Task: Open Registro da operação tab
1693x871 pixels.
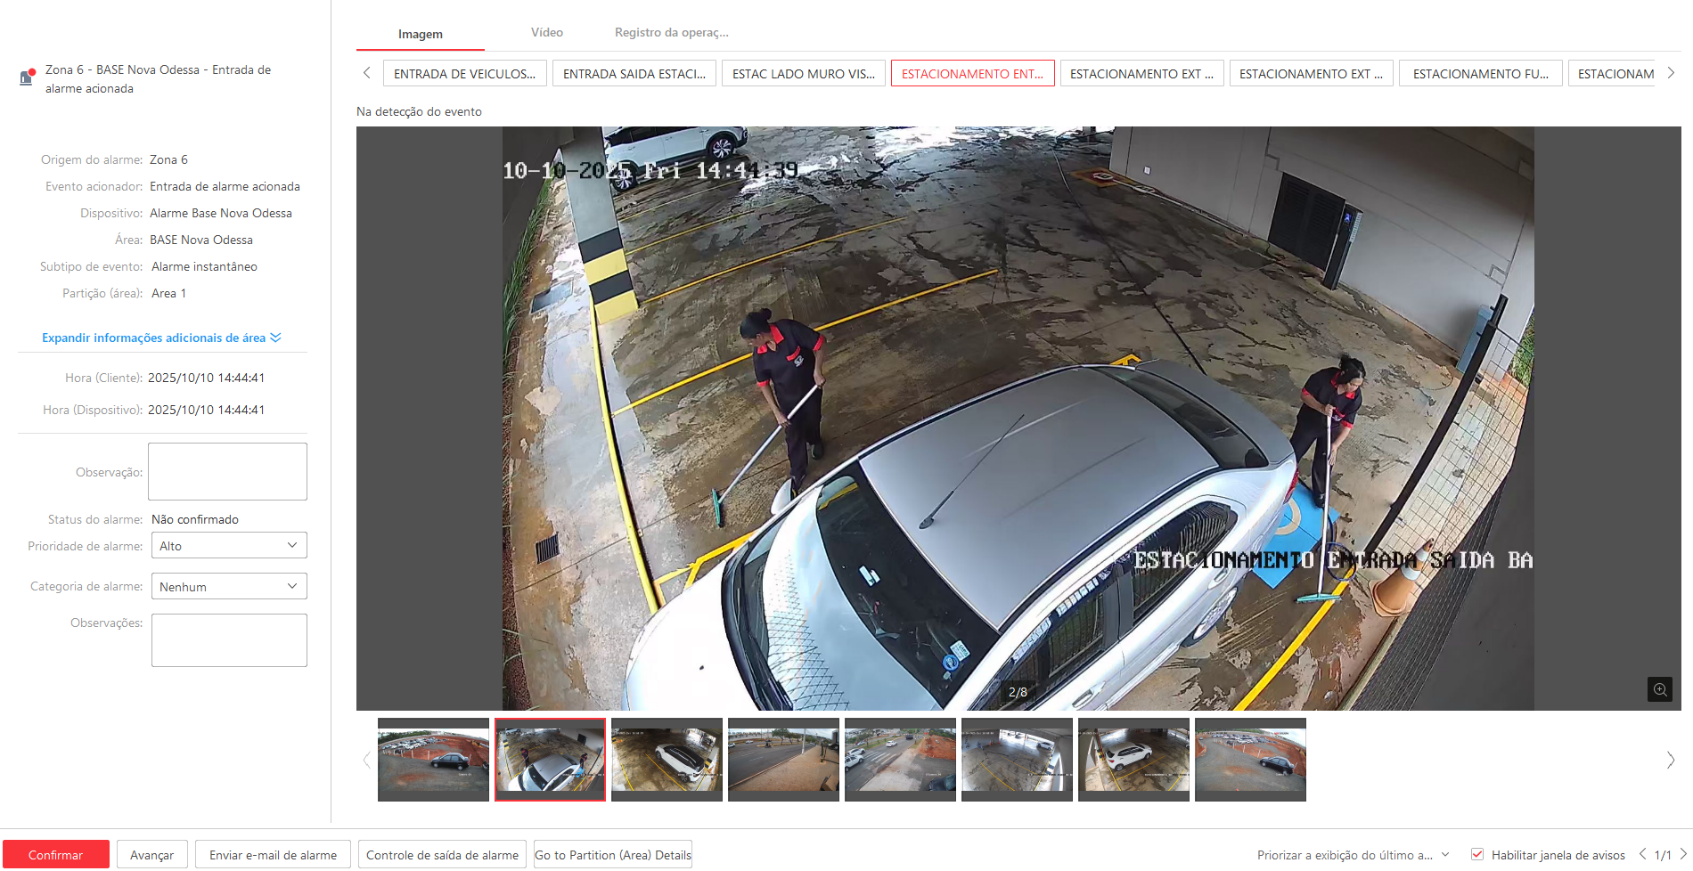Action: 671,33
